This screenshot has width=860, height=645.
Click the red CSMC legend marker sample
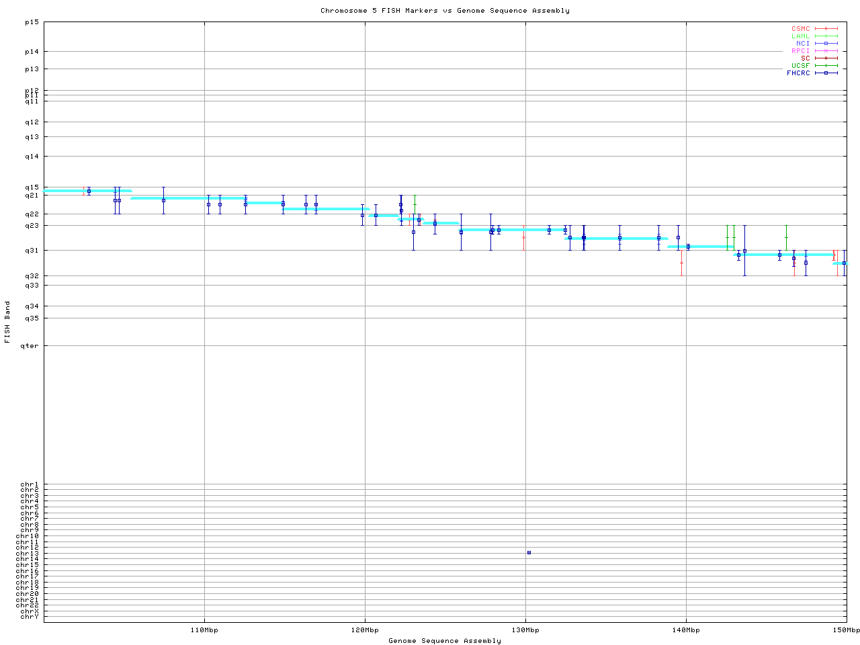pyautogui.click(x=826, y=29)
